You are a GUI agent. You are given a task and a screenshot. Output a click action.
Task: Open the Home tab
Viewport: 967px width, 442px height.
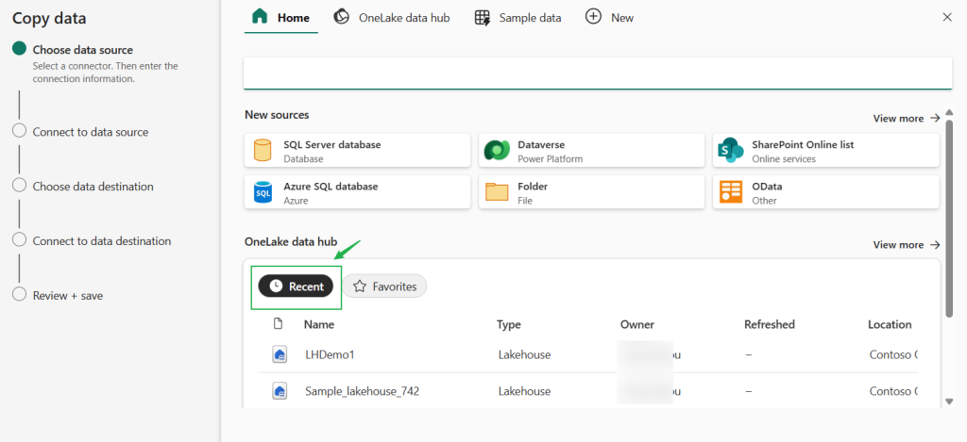click(280, 17)
